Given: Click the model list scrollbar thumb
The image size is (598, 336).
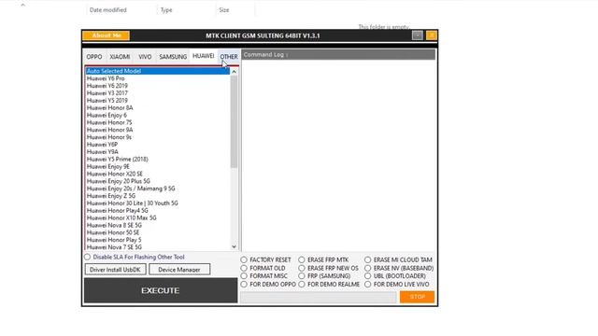Looking at the screenshot, I should tap(234, 122).
